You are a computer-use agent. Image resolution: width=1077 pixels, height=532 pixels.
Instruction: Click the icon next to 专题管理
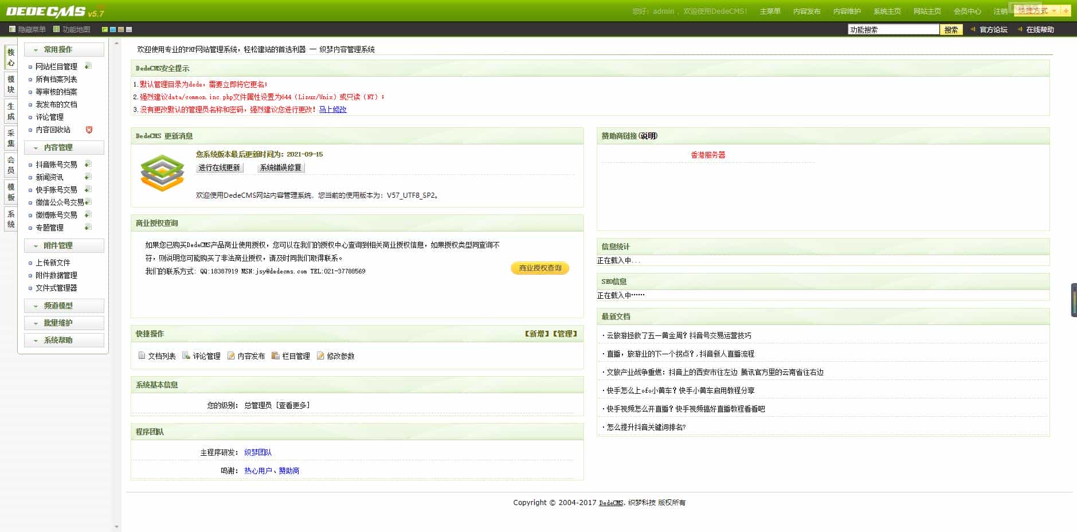click(x=88, y=227)
